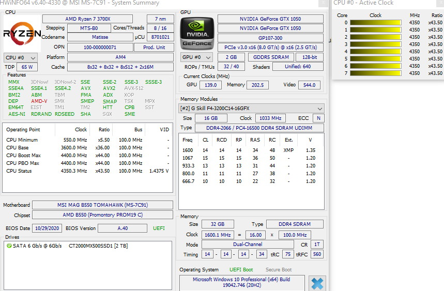
Task: Click the GPU memory clock 202.5 field
Action: (258, 85)
